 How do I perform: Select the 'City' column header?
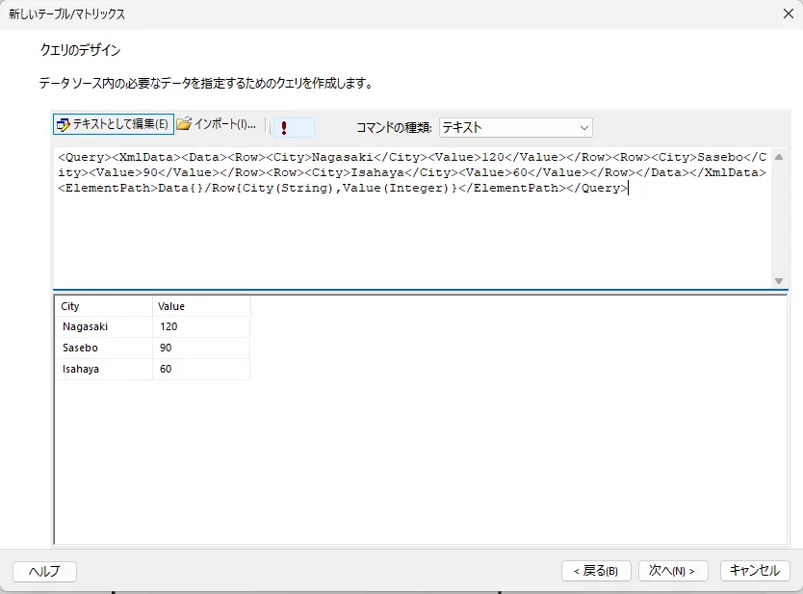[x=104, y=306]
